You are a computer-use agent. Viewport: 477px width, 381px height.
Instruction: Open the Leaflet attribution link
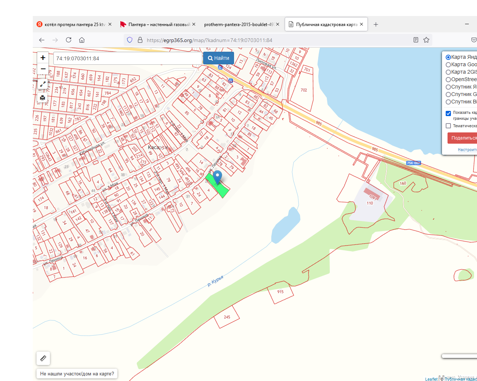(431, 379)
